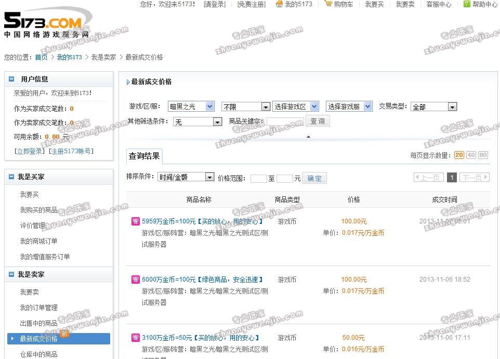Open listing 3100万金币=50元
The image size is (500, 359).
201,338
